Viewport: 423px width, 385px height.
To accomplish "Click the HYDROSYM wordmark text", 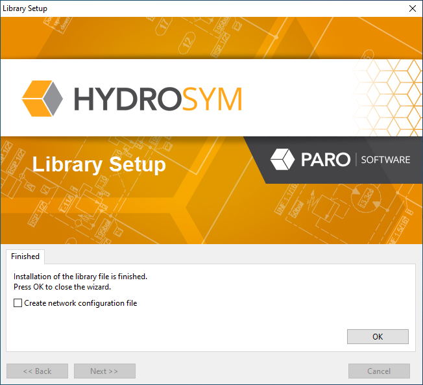I will coord(158,99).
